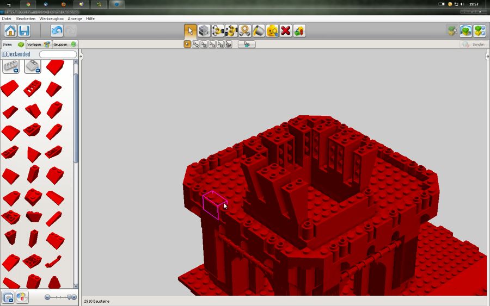The height and width of the screenshot is (306, 490).
Task: Select the Clone tool
Action: (204, 30)
